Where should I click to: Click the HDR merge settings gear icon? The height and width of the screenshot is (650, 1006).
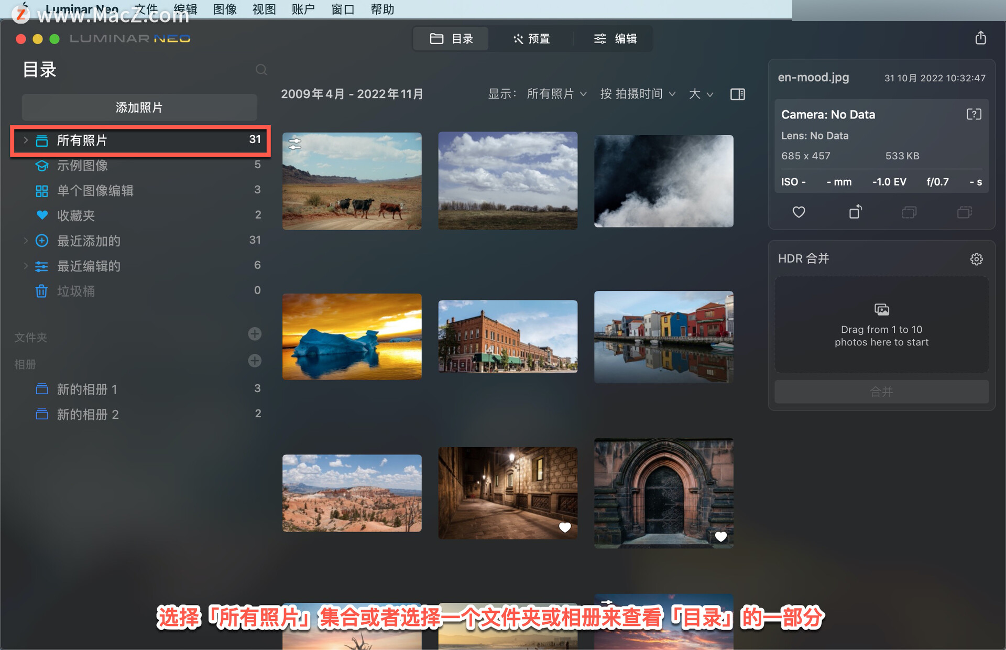976,258
